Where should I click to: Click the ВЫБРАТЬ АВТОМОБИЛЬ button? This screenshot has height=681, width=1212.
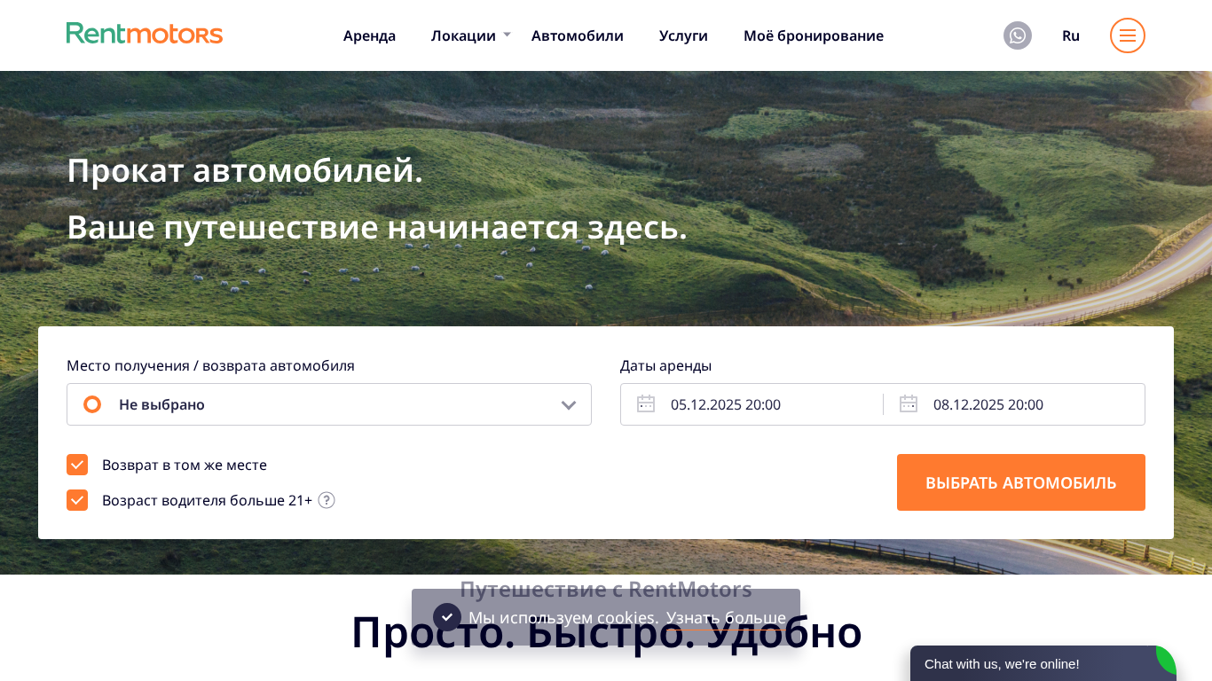(1021, 482)
